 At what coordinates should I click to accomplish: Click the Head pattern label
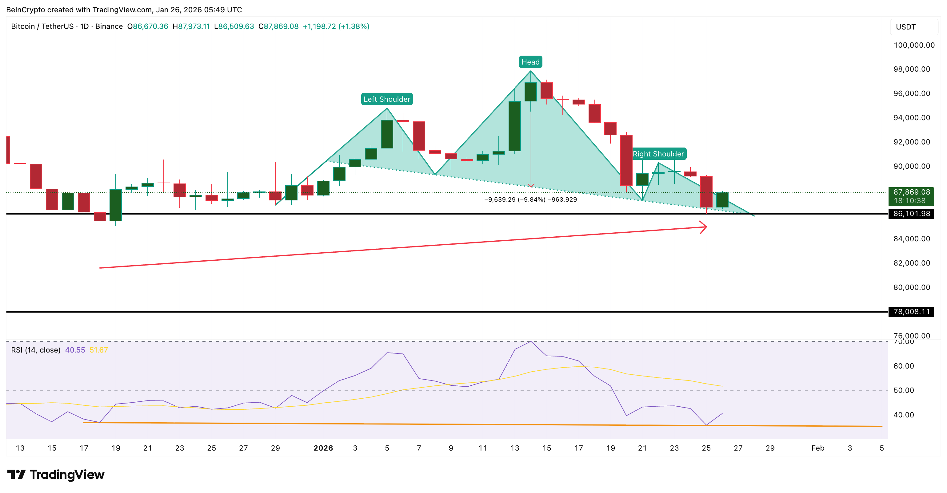(x=530, y=62)
